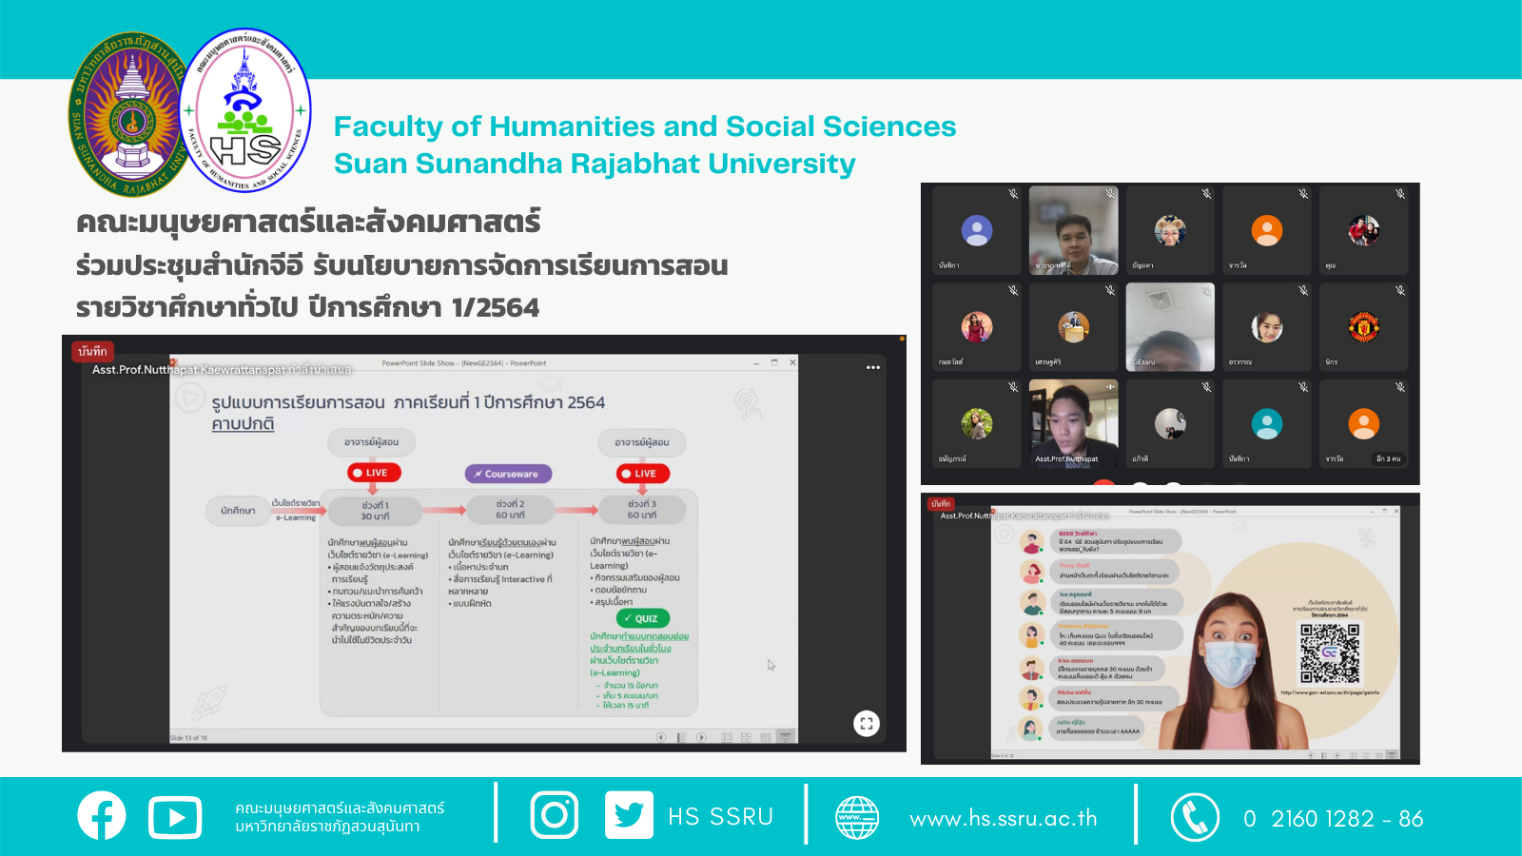The height and width of the screenshot is (856, 1522).
Task: Select the GEssru participant video tile
Action: [1169, 327]
